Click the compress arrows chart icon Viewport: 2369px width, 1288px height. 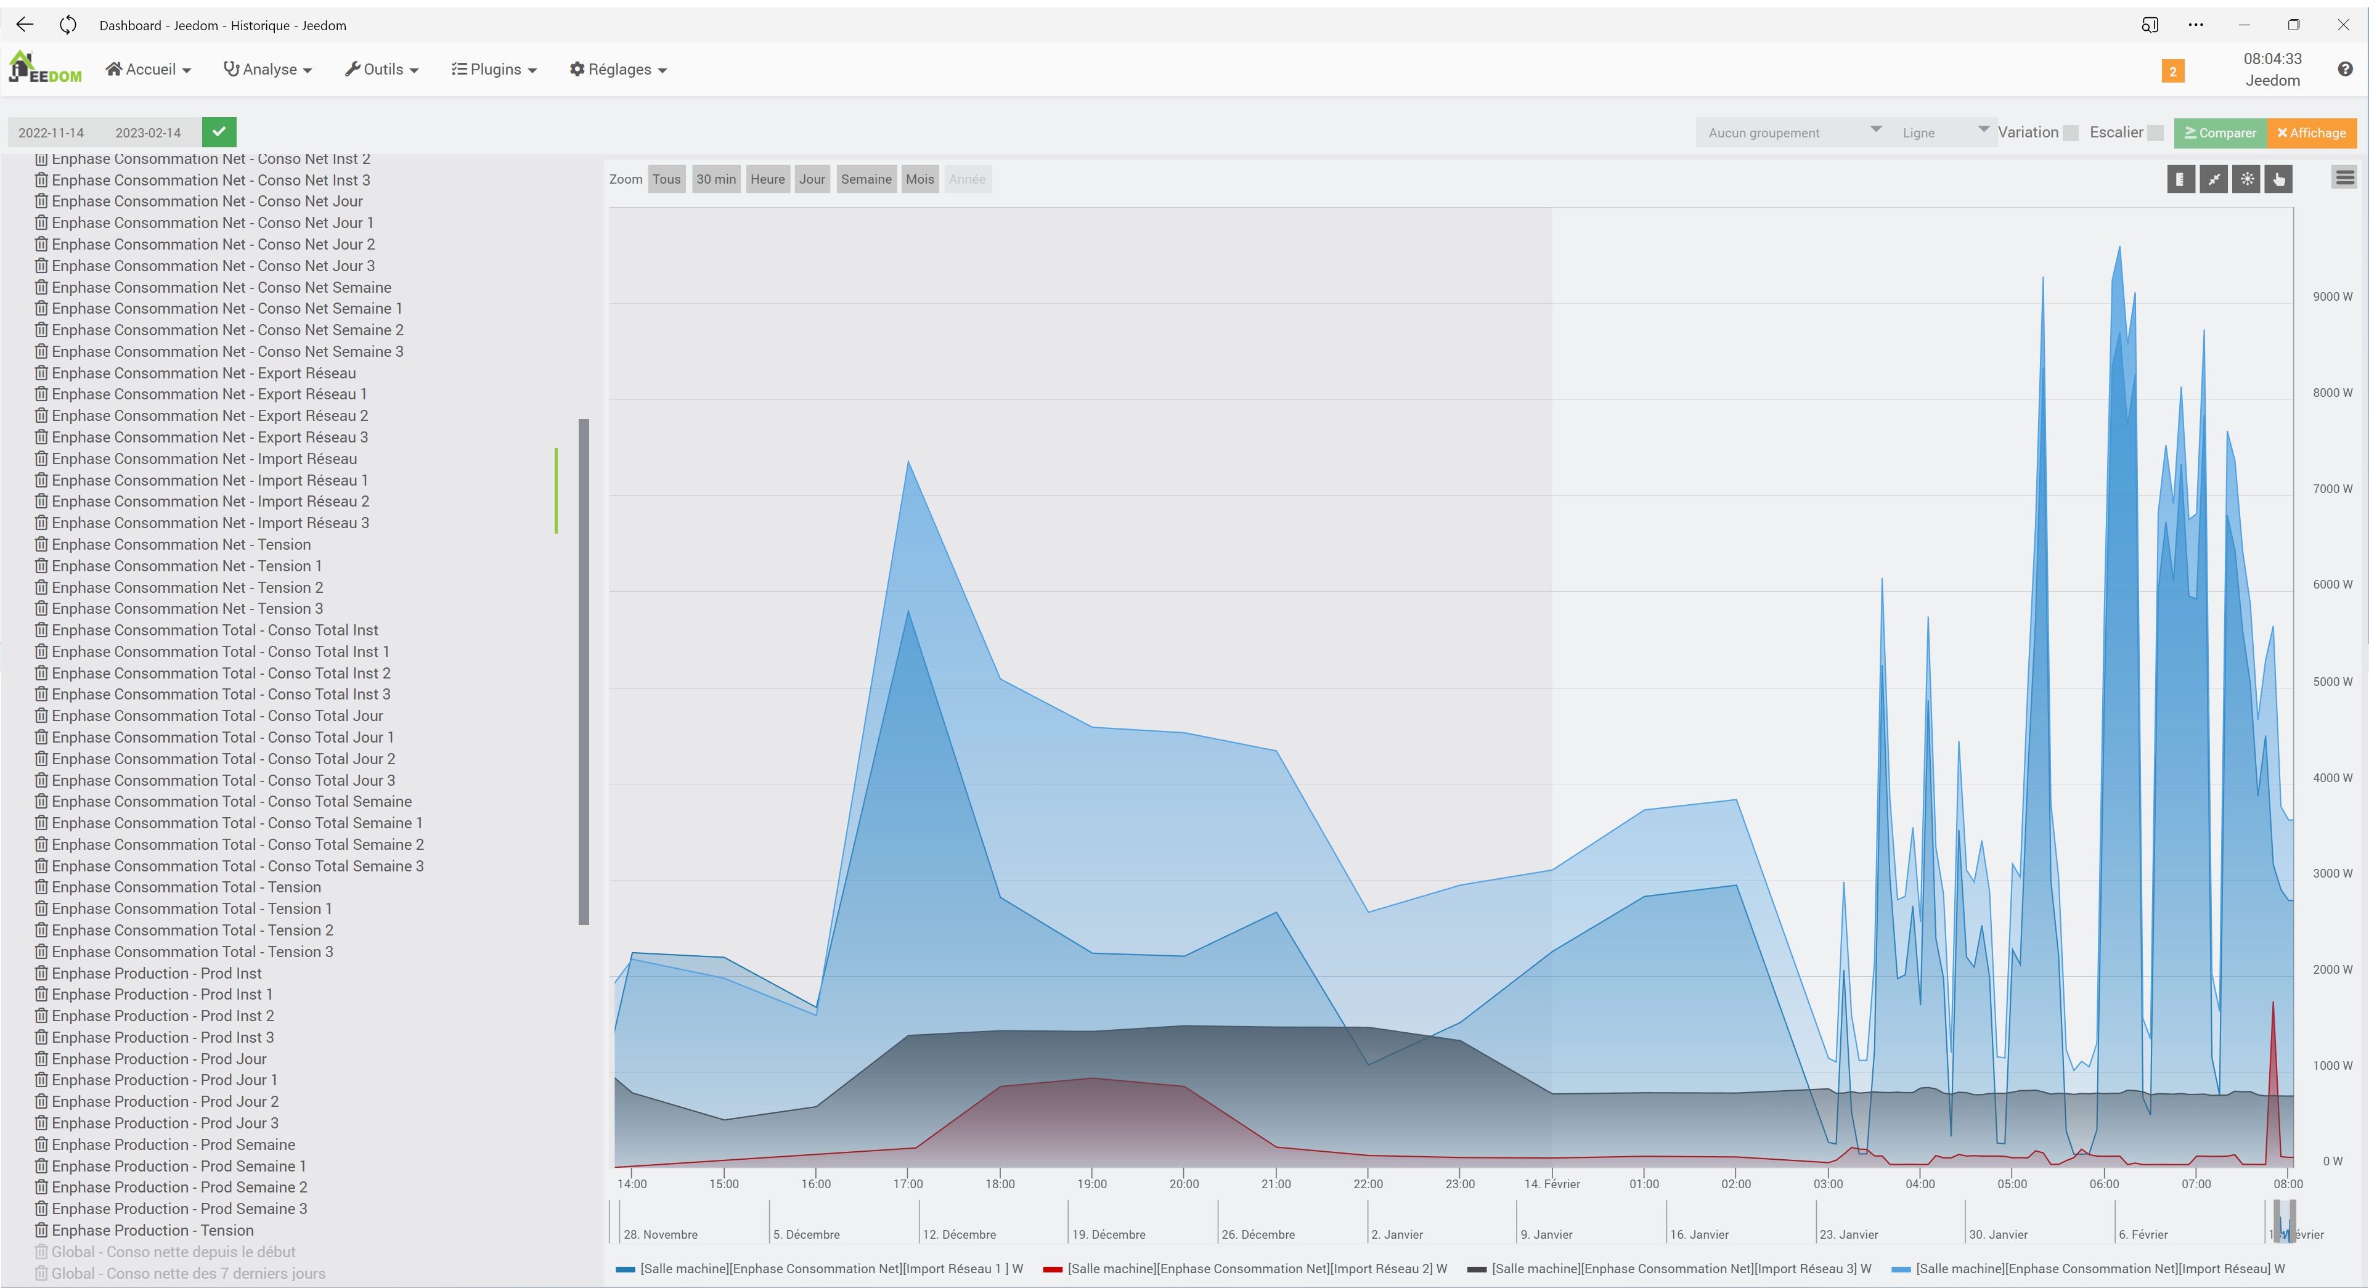point(2214,179)
